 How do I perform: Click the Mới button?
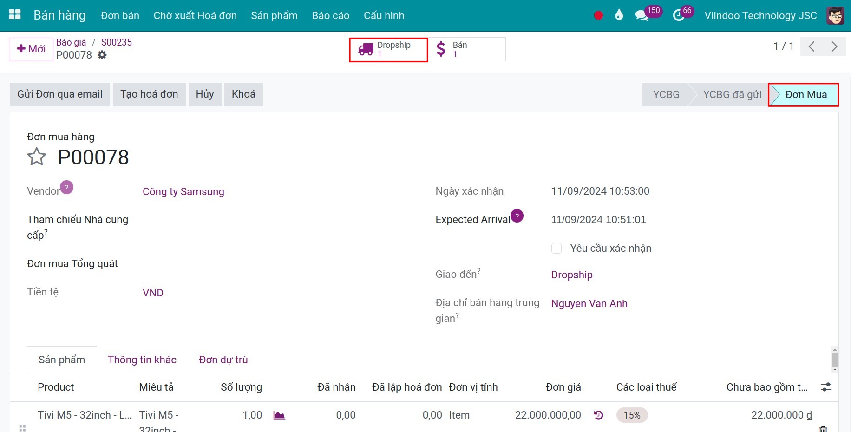[x=32, y=49]
